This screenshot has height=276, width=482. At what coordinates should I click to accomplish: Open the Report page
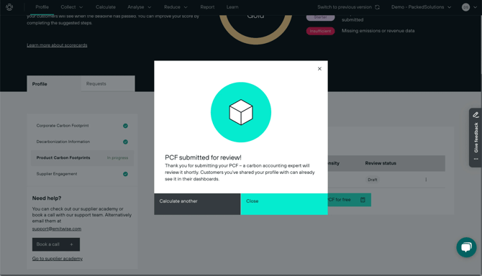[x=207, y=7]
